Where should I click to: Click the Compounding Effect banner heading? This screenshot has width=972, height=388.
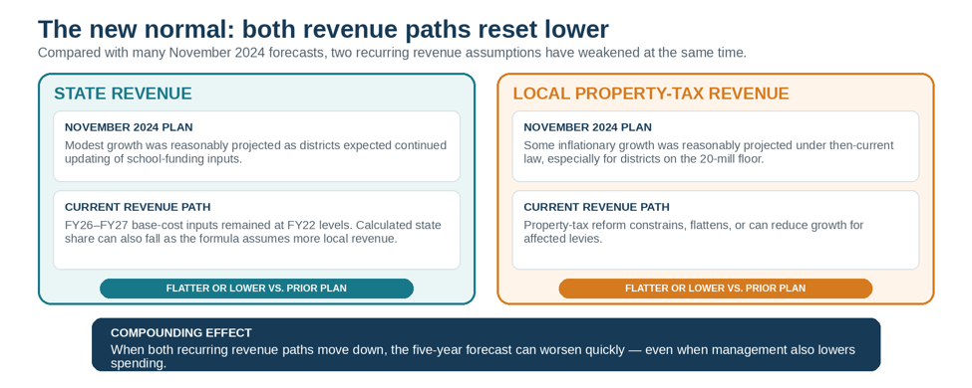[x=181, y=333]
